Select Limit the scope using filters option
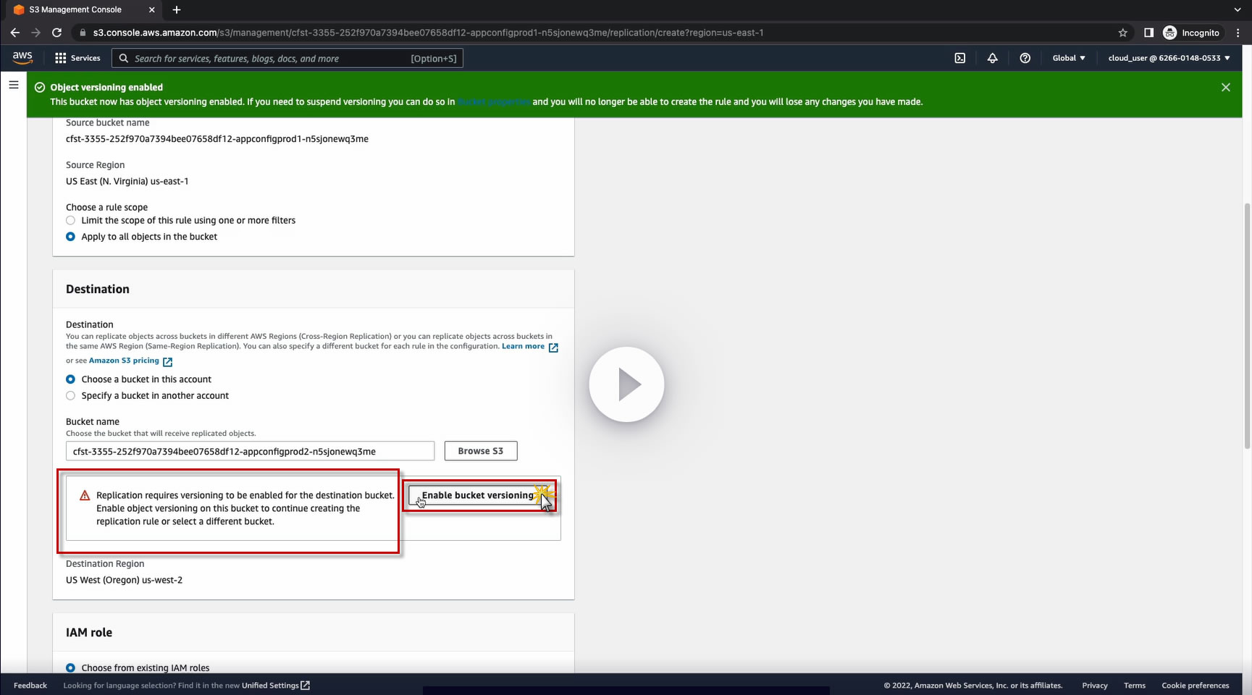This screenshot has height=695, width=1252. tap(70, 220)
